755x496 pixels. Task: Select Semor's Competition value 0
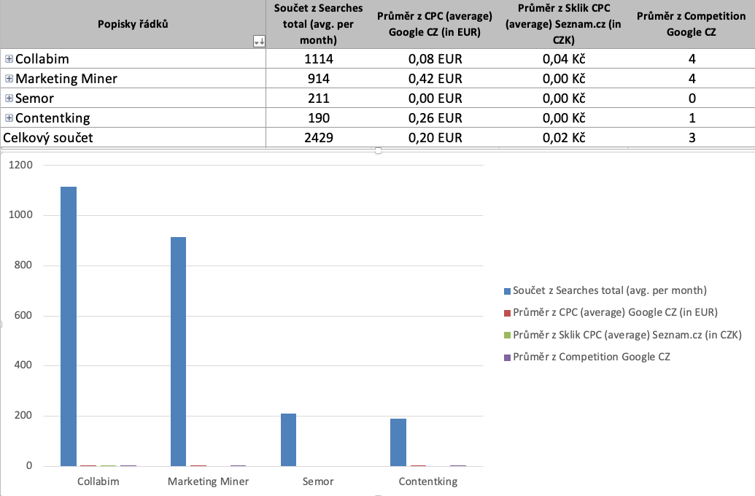pyautogui.click(x=692, y=98)
